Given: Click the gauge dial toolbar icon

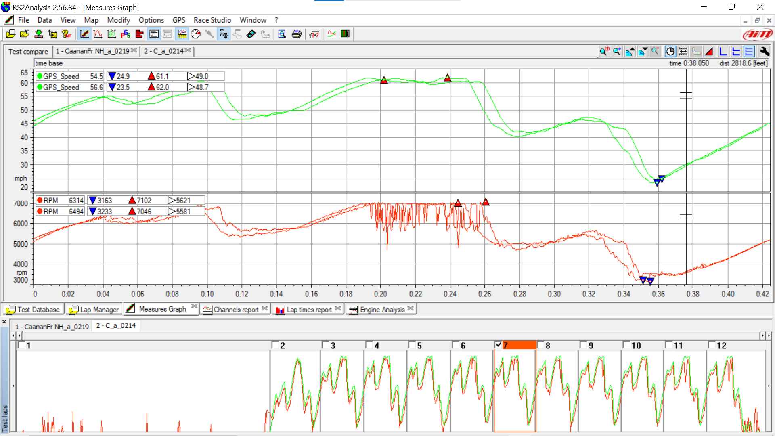Looking at the screenshot, I should click(x=195, y=34).
